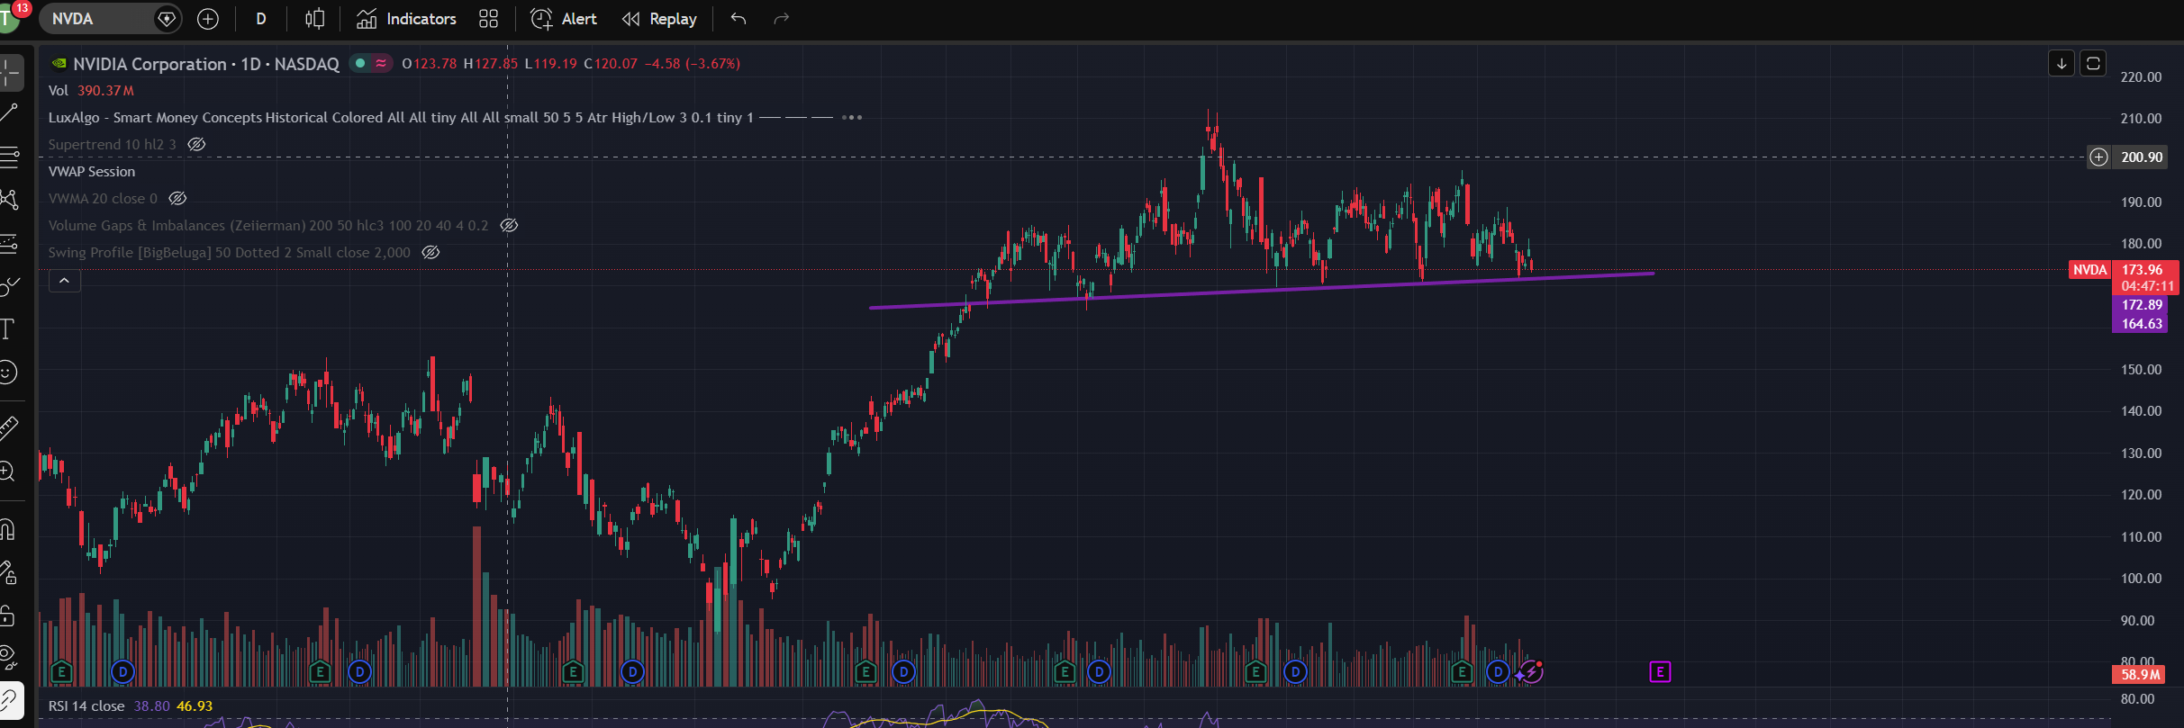
Task: Open the layout grid setup icon
Action: pyautogui.click(x=488, y=19)
